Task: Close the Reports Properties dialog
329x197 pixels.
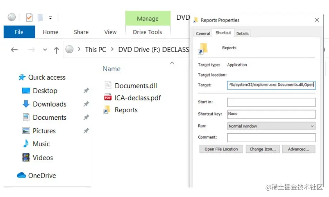Action: click(316, 20)
